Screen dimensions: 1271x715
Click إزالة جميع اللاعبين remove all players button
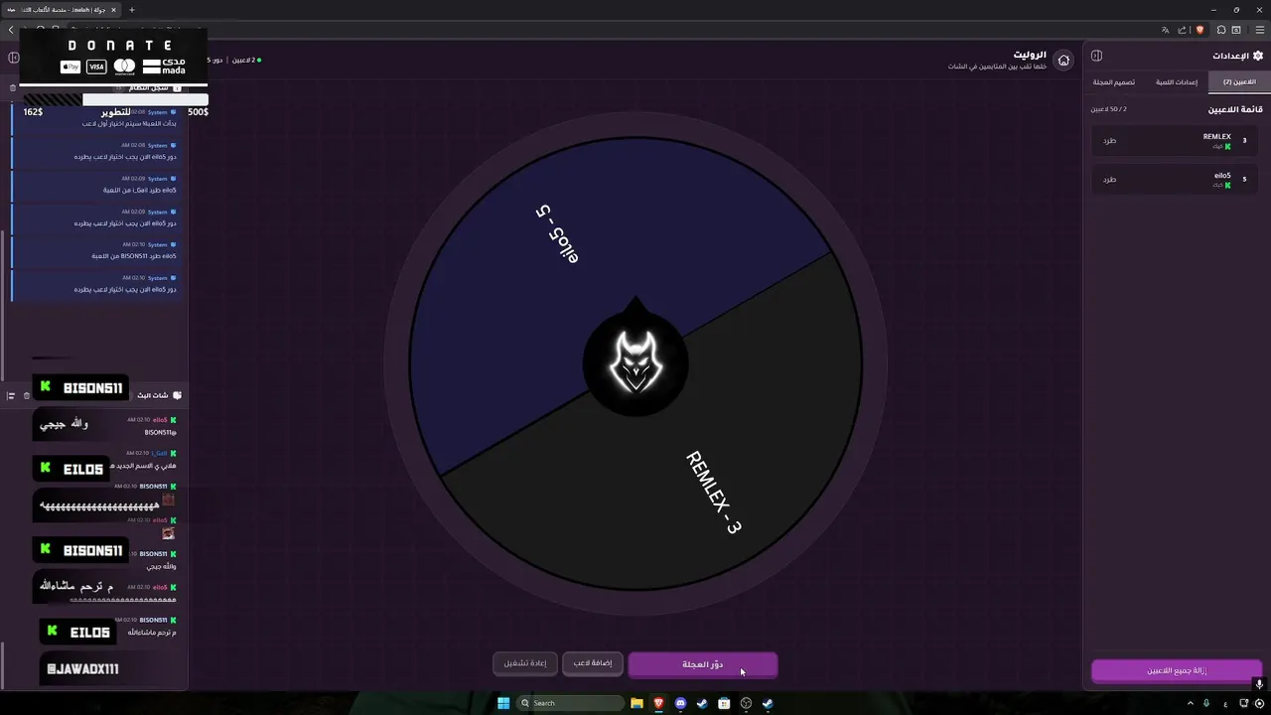click(1177, 671)
